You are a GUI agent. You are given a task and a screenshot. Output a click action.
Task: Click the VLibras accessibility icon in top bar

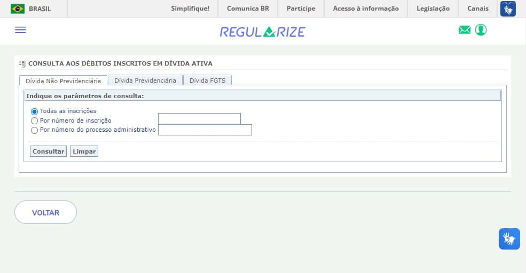(508, 9)
